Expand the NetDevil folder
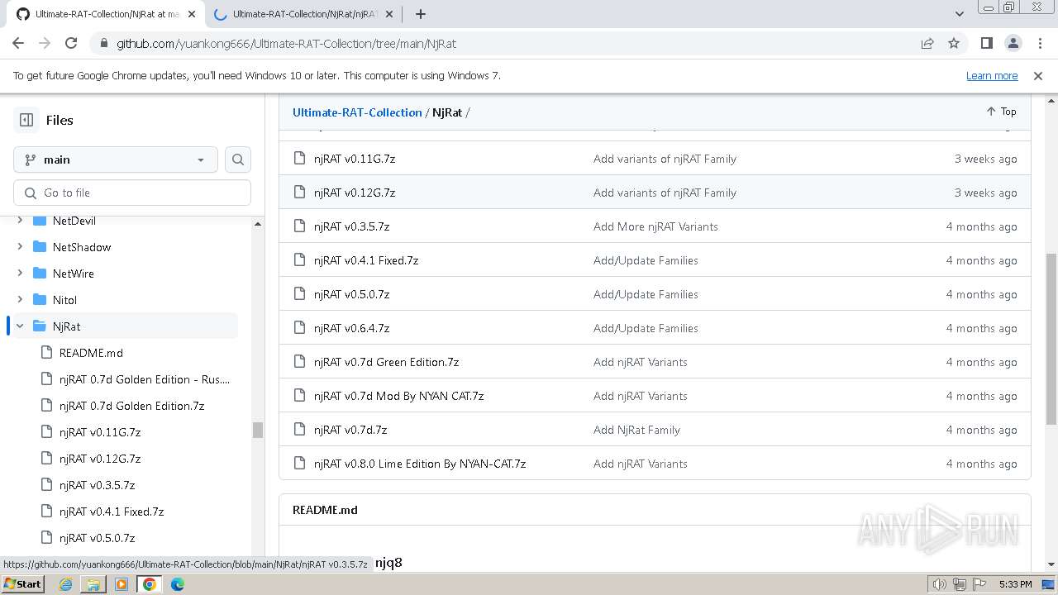1058x595 pixels. (x=20, y=221)
